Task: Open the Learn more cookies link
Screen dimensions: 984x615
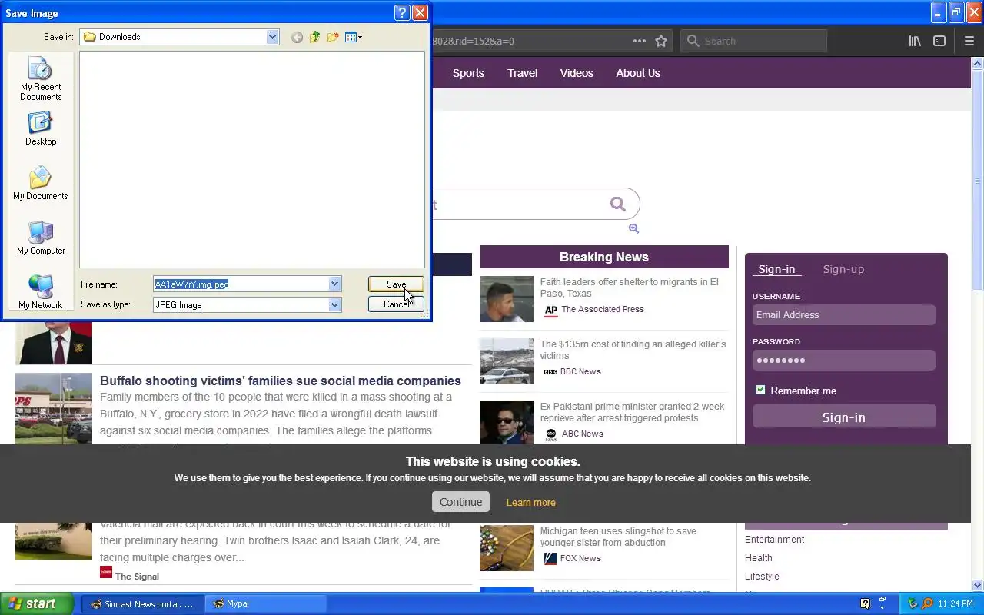Action: tap(530, 503)
